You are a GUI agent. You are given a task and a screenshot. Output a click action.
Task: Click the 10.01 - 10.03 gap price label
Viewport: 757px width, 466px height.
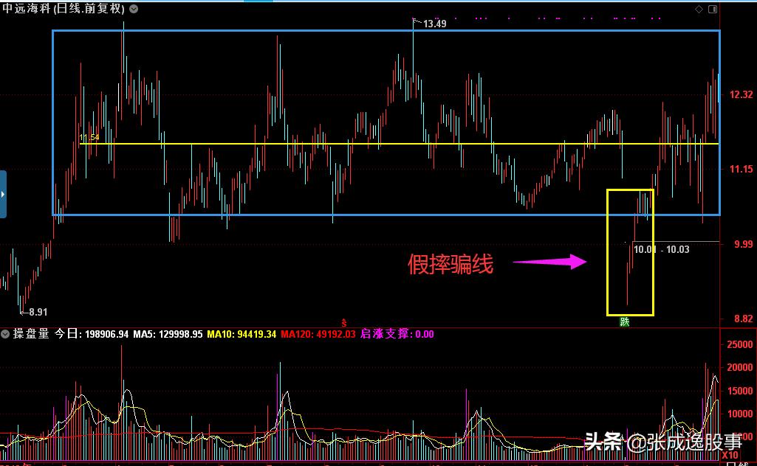pos(661,249)
